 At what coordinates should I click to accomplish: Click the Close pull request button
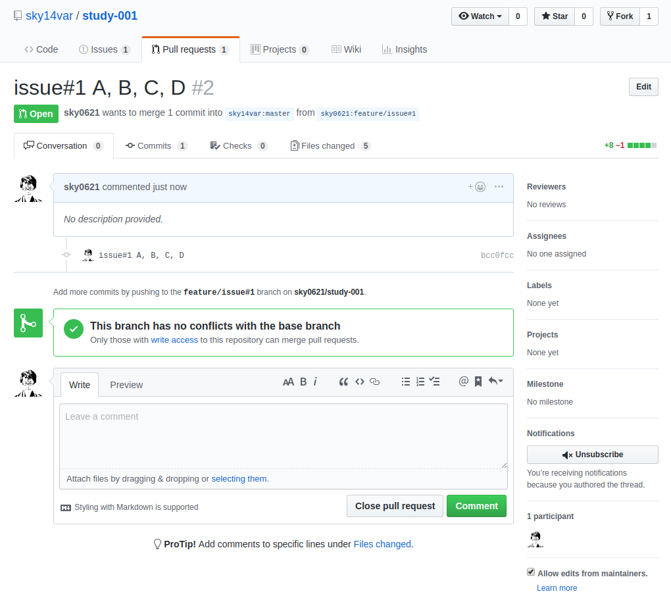[395, 506]
